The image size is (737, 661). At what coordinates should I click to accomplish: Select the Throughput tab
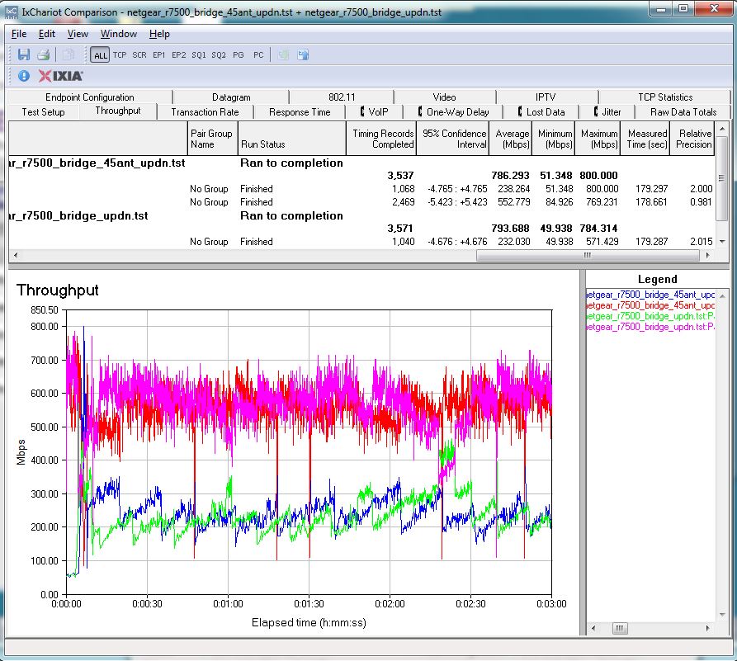118,111
